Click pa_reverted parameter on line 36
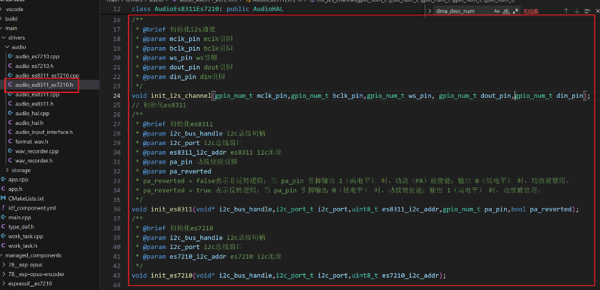The height and width of the screenshot is (290, 600). click(551, 210)
